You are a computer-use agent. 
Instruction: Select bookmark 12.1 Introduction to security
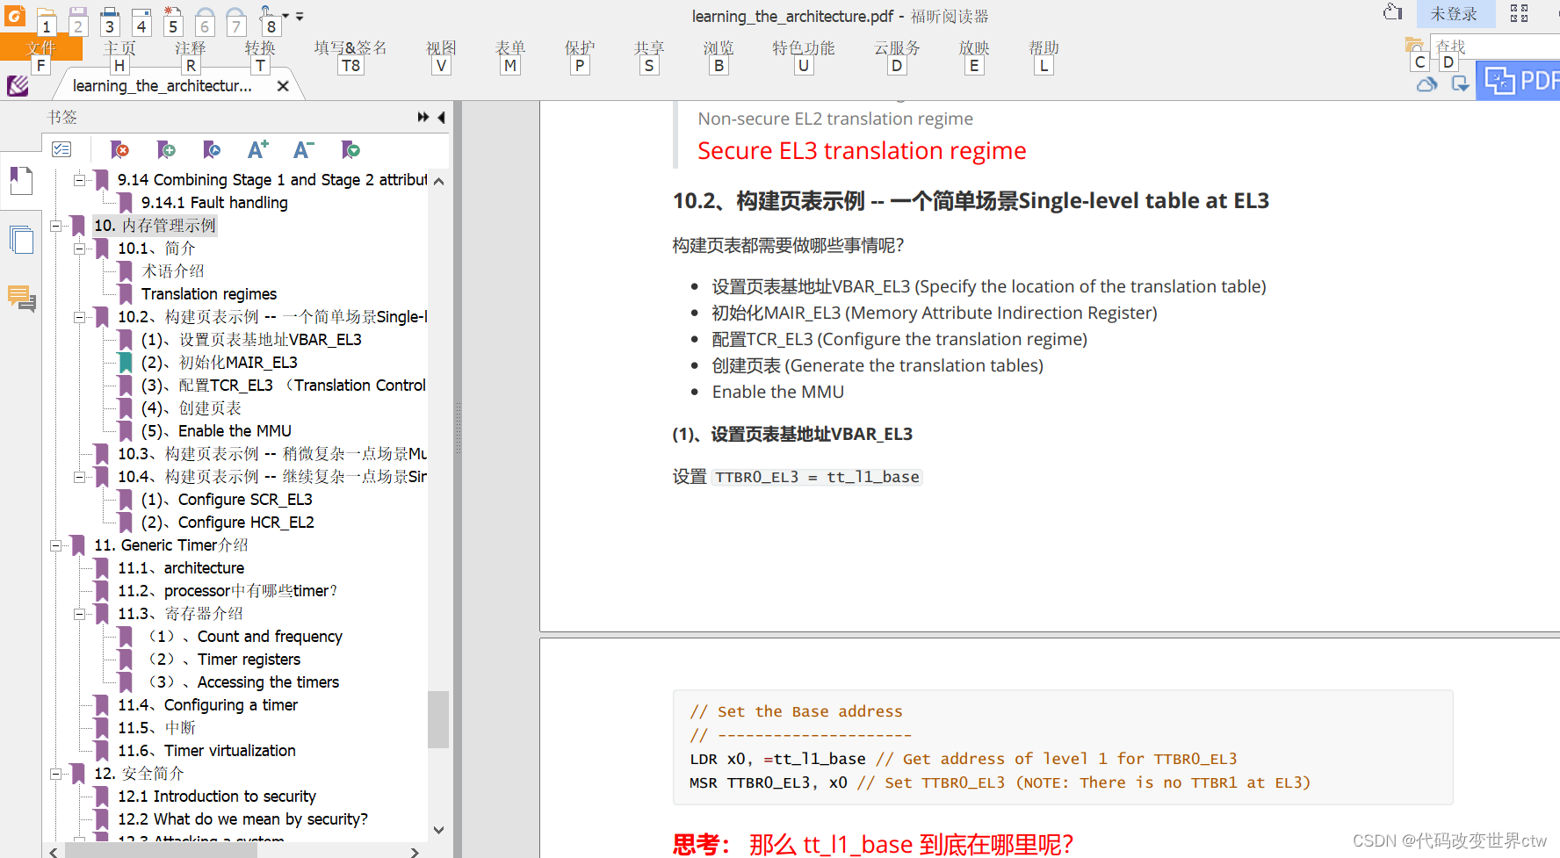[x=217, y=797]
